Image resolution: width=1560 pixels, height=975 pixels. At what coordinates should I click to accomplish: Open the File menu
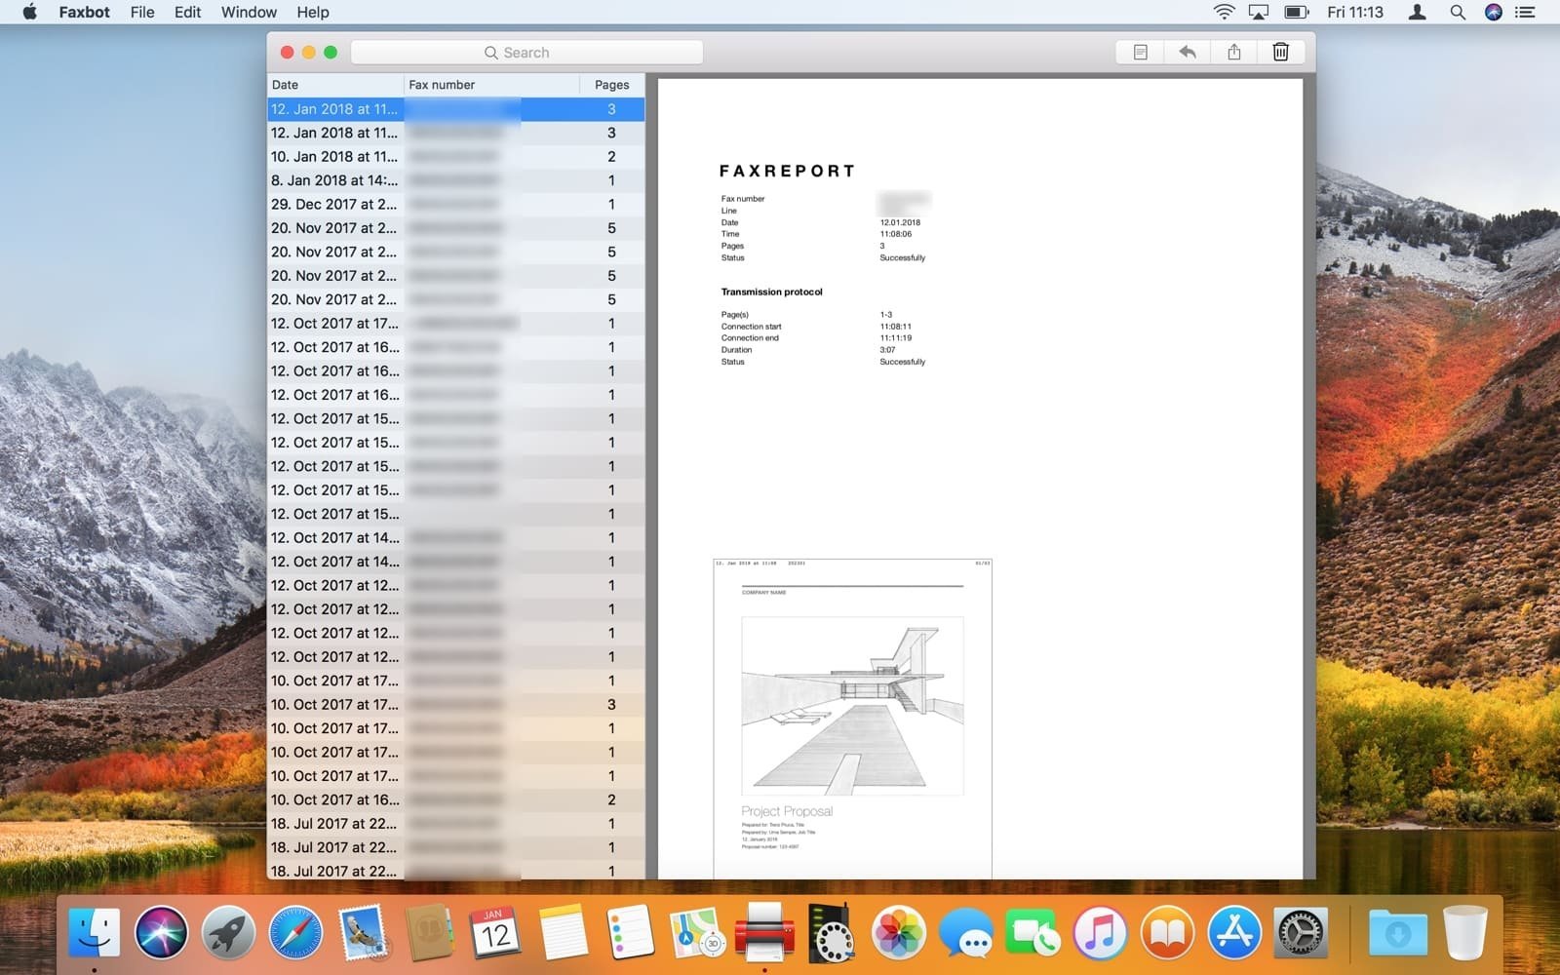click(142, 13)
